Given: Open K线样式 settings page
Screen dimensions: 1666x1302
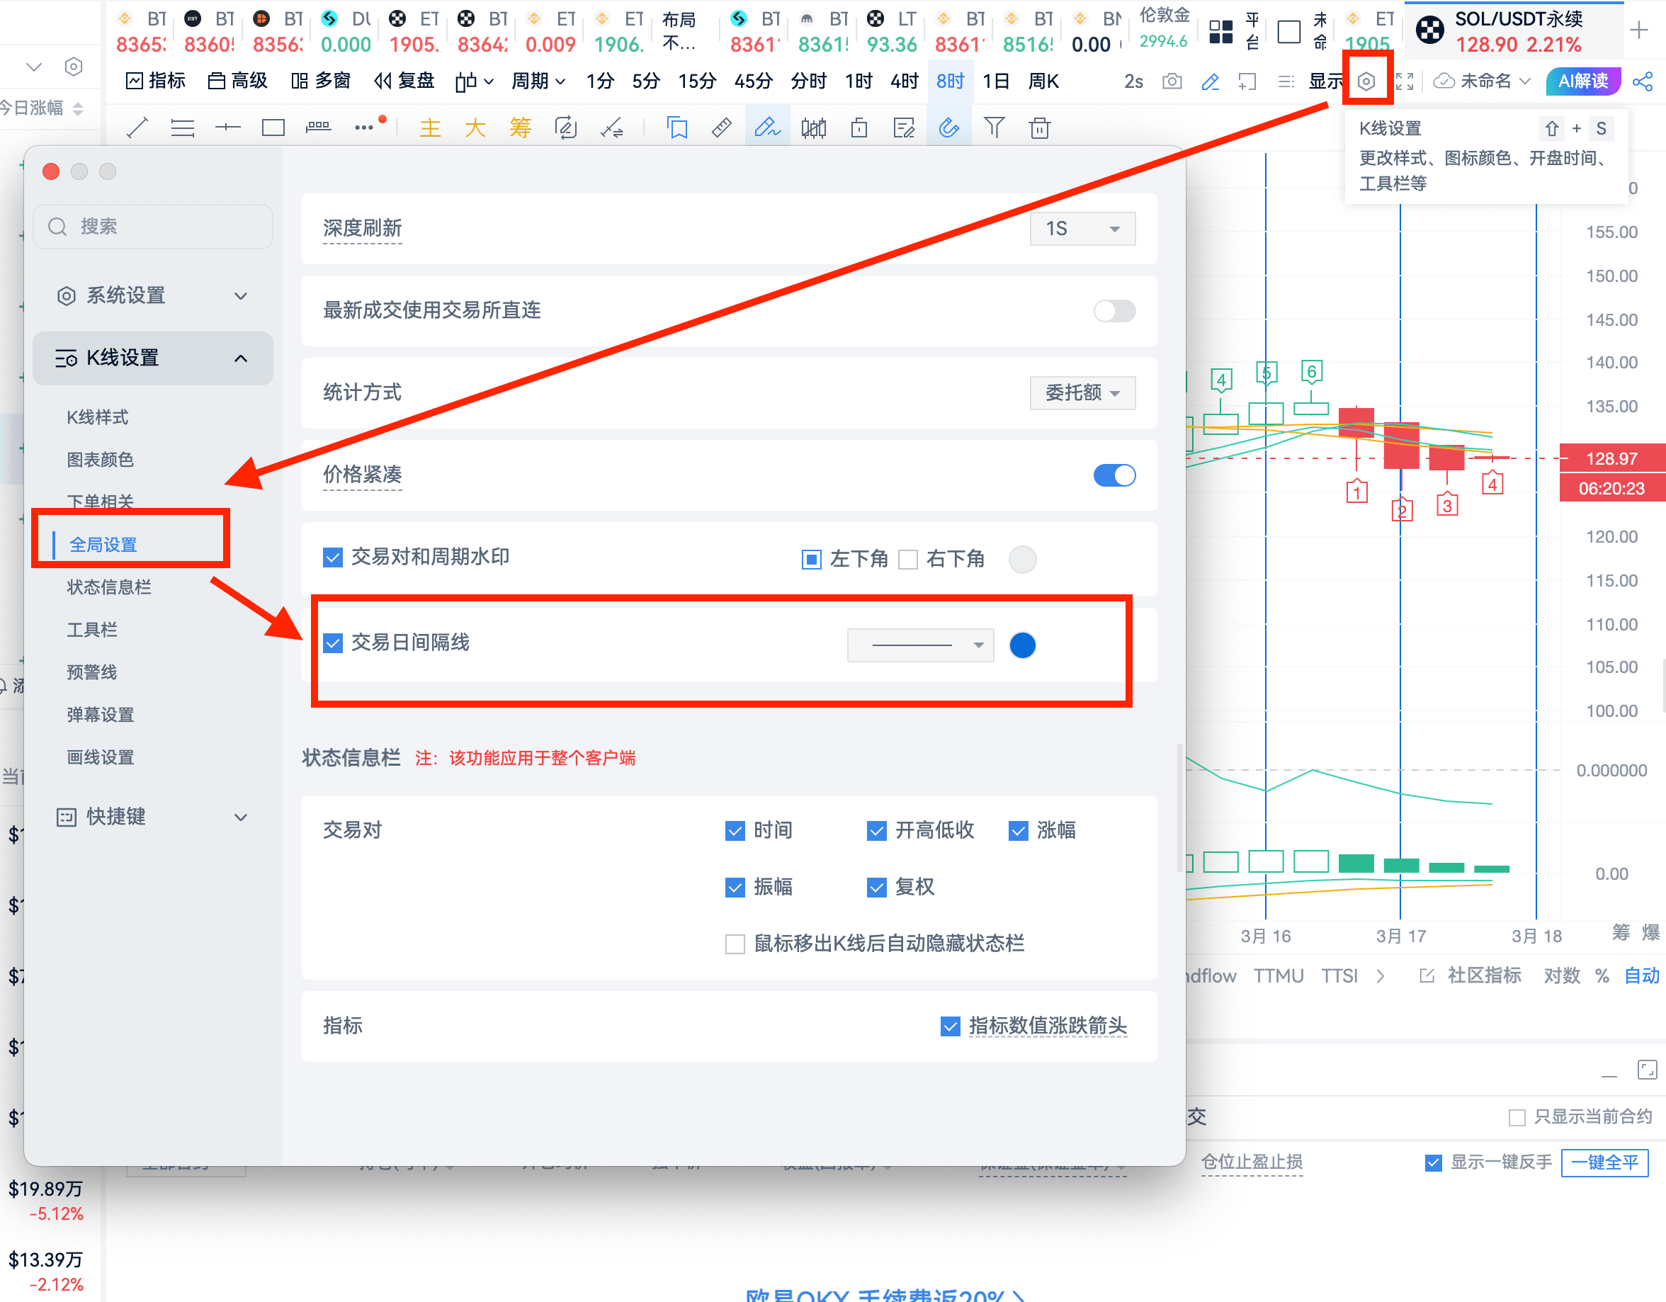Looking at the screenshot, I should click(98, 417).
